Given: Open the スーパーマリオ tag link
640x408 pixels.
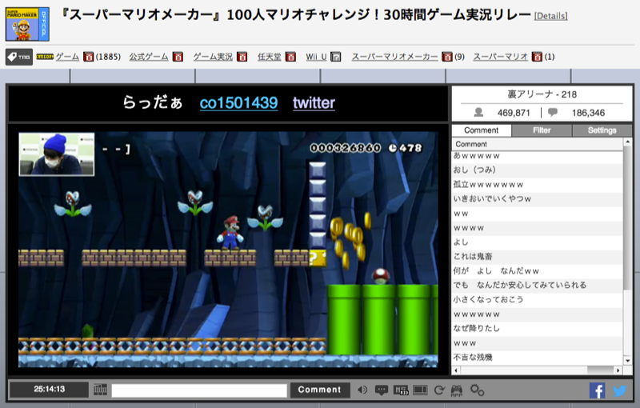Looking at the screenshot, I should 501,57.
